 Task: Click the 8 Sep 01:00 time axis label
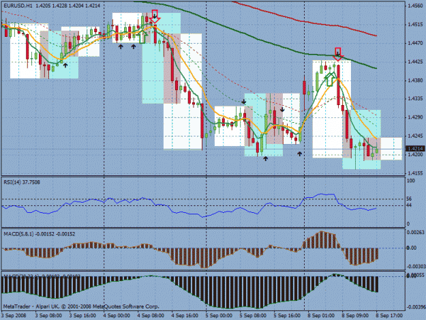tap(321, 315)
